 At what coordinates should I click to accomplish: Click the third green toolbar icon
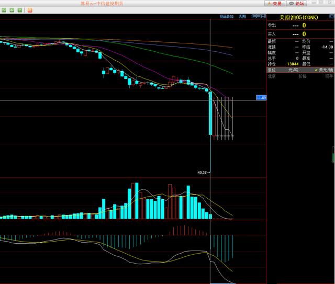tap(20, 10)
